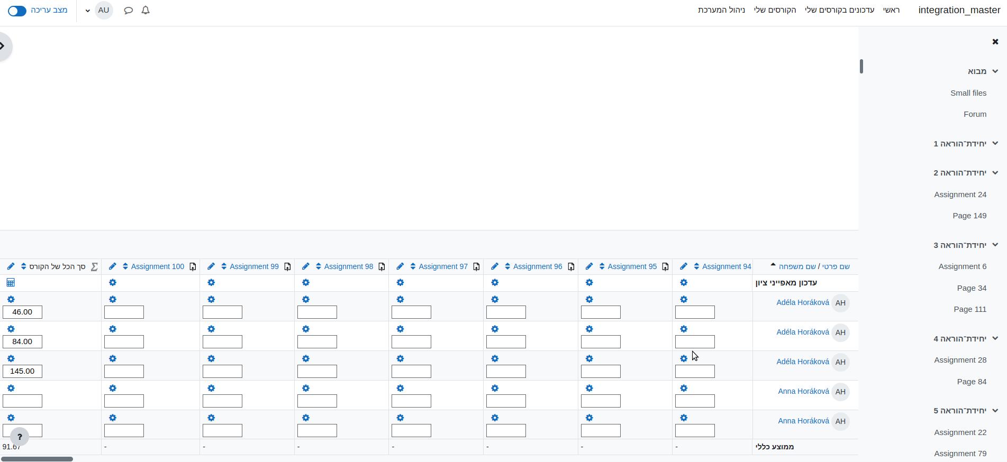This screenshot has height=462, width=1007.
Task: Sort by course total using its arrows
Action: tap(23, 266)
